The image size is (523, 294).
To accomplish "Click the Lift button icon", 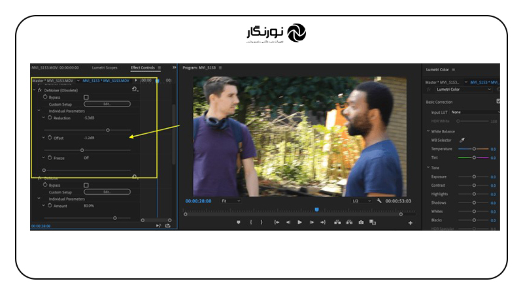I will coord(337,222).
